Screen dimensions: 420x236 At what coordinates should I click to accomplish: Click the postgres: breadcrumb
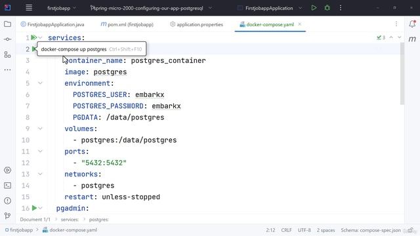(98, 220)
